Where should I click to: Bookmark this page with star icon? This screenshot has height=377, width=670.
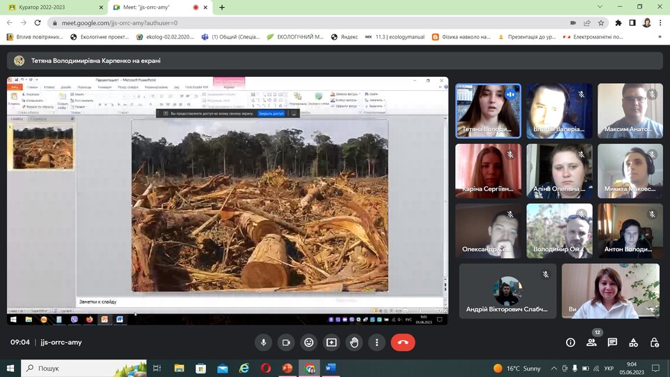tap(603, 22)
